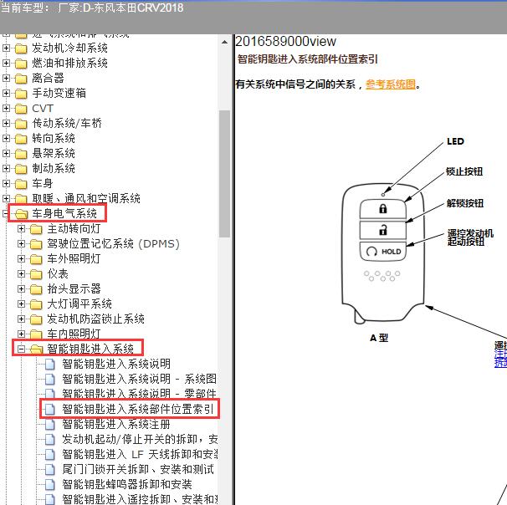Click document icon of 智能钥匙进入系统说明

[x=50, y=365]
